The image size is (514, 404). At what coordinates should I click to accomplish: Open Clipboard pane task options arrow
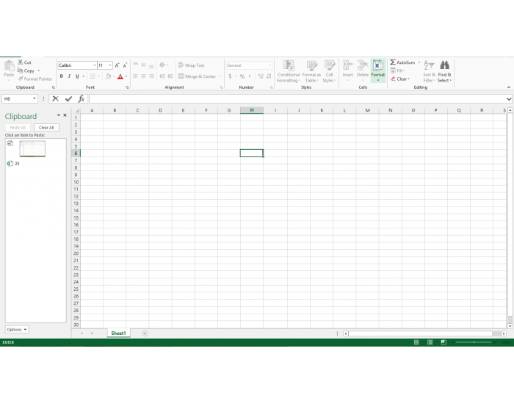coord(59,115)
